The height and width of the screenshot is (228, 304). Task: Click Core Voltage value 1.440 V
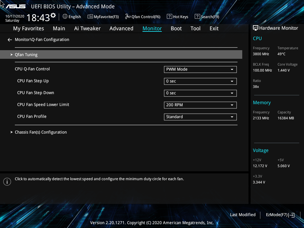pyautogui.click(x=284, y=70)
